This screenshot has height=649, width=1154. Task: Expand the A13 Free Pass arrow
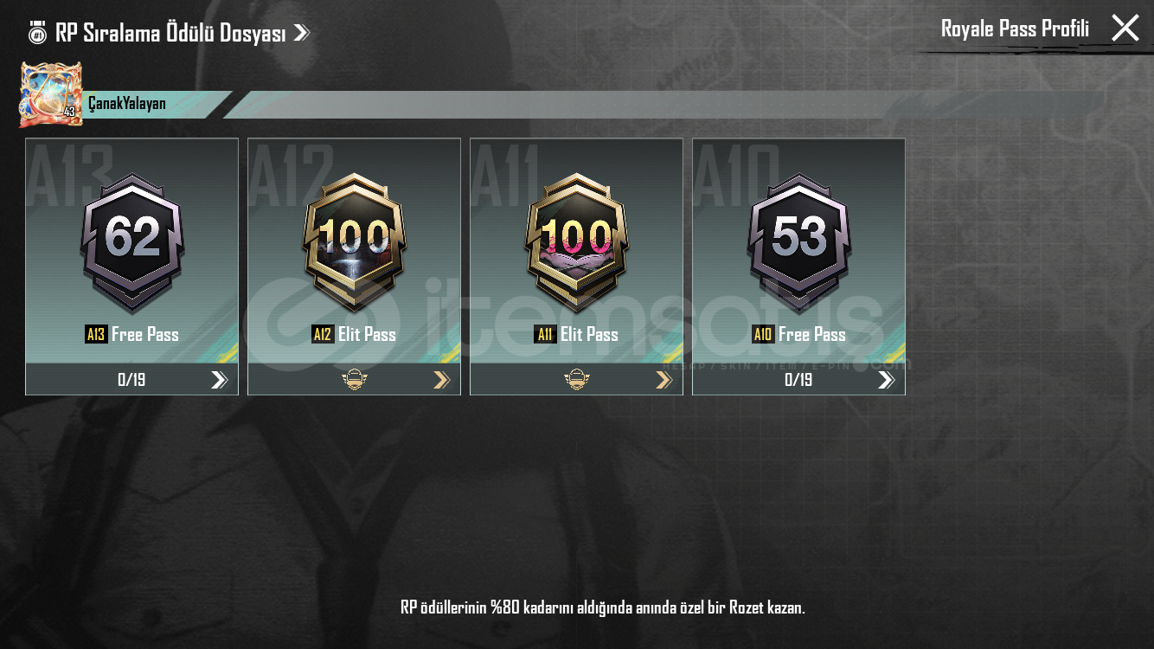pyautogui.click(x=219, y=379)
